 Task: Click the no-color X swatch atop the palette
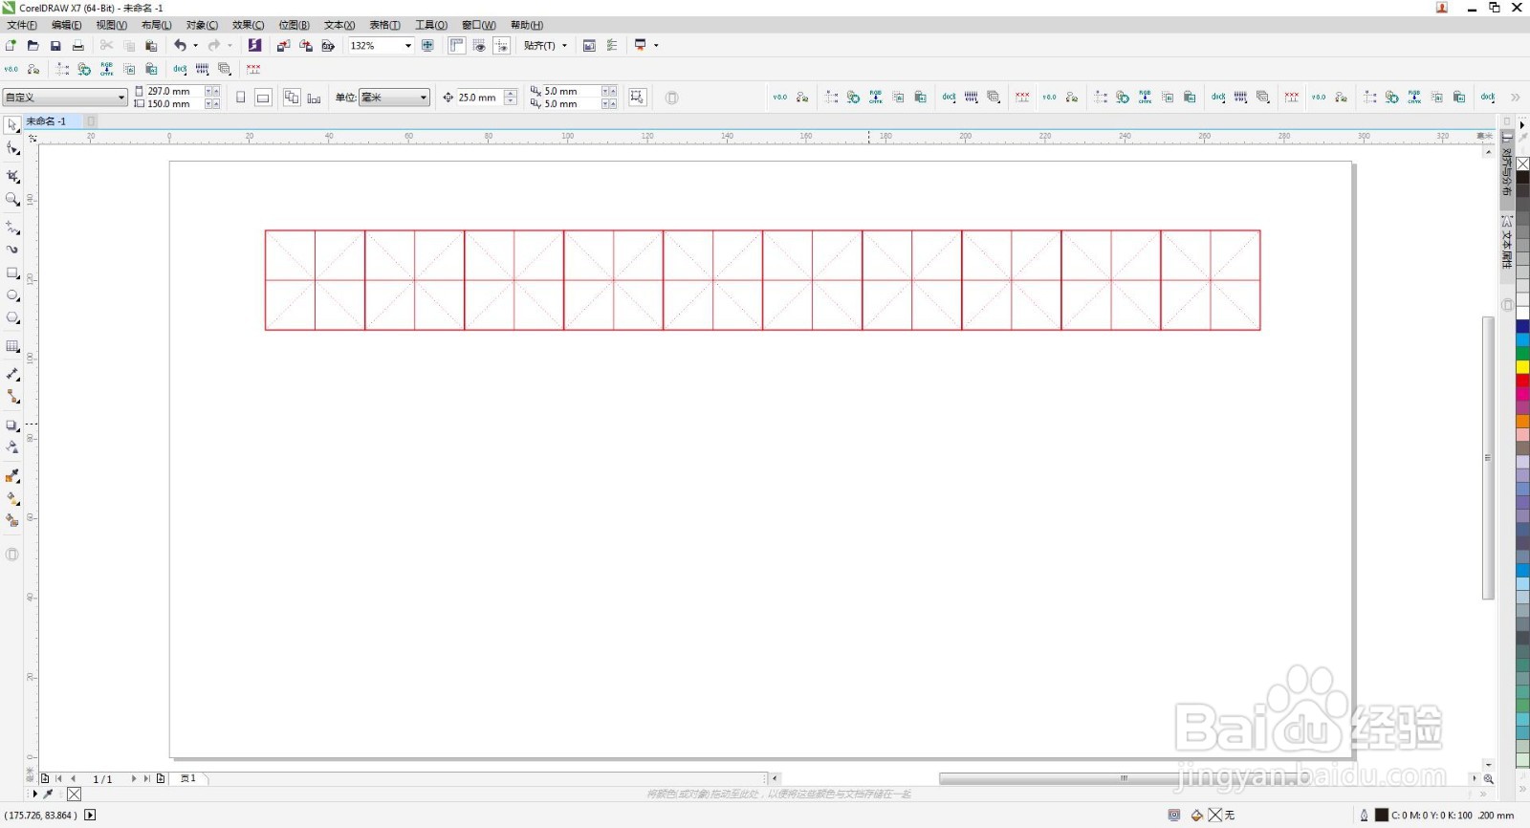coord(1522,163)
